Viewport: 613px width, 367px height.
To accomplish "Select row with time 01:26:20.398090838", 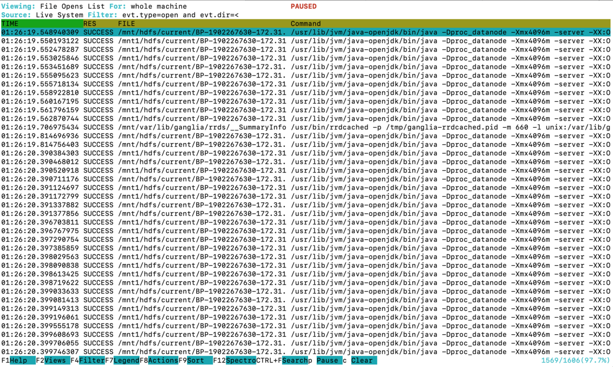I will tap(306, 265).
